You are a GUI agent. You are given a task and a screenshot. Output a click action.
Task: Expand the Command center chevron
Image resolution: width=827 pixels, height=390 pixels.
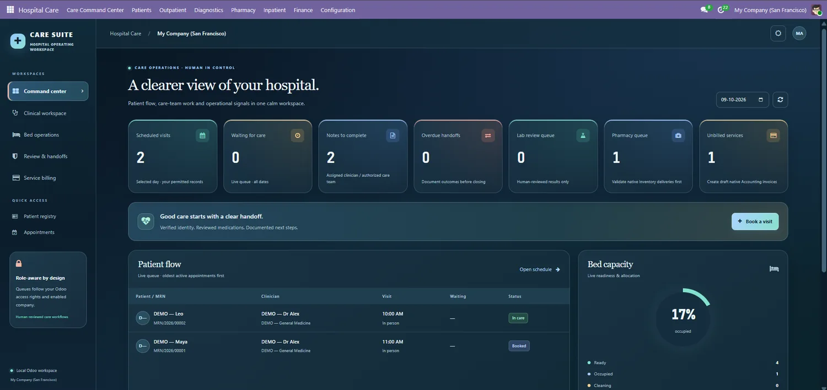[82, 91]
